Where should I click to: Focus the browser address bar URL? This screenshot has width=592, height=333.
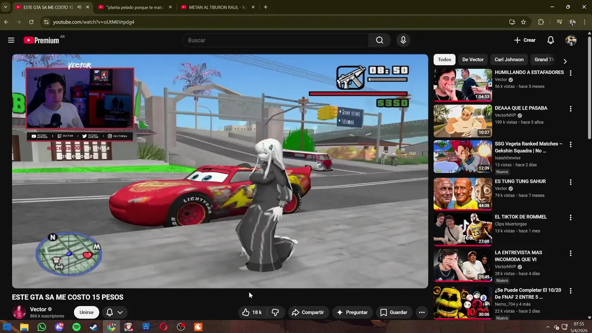coord(93,22)
